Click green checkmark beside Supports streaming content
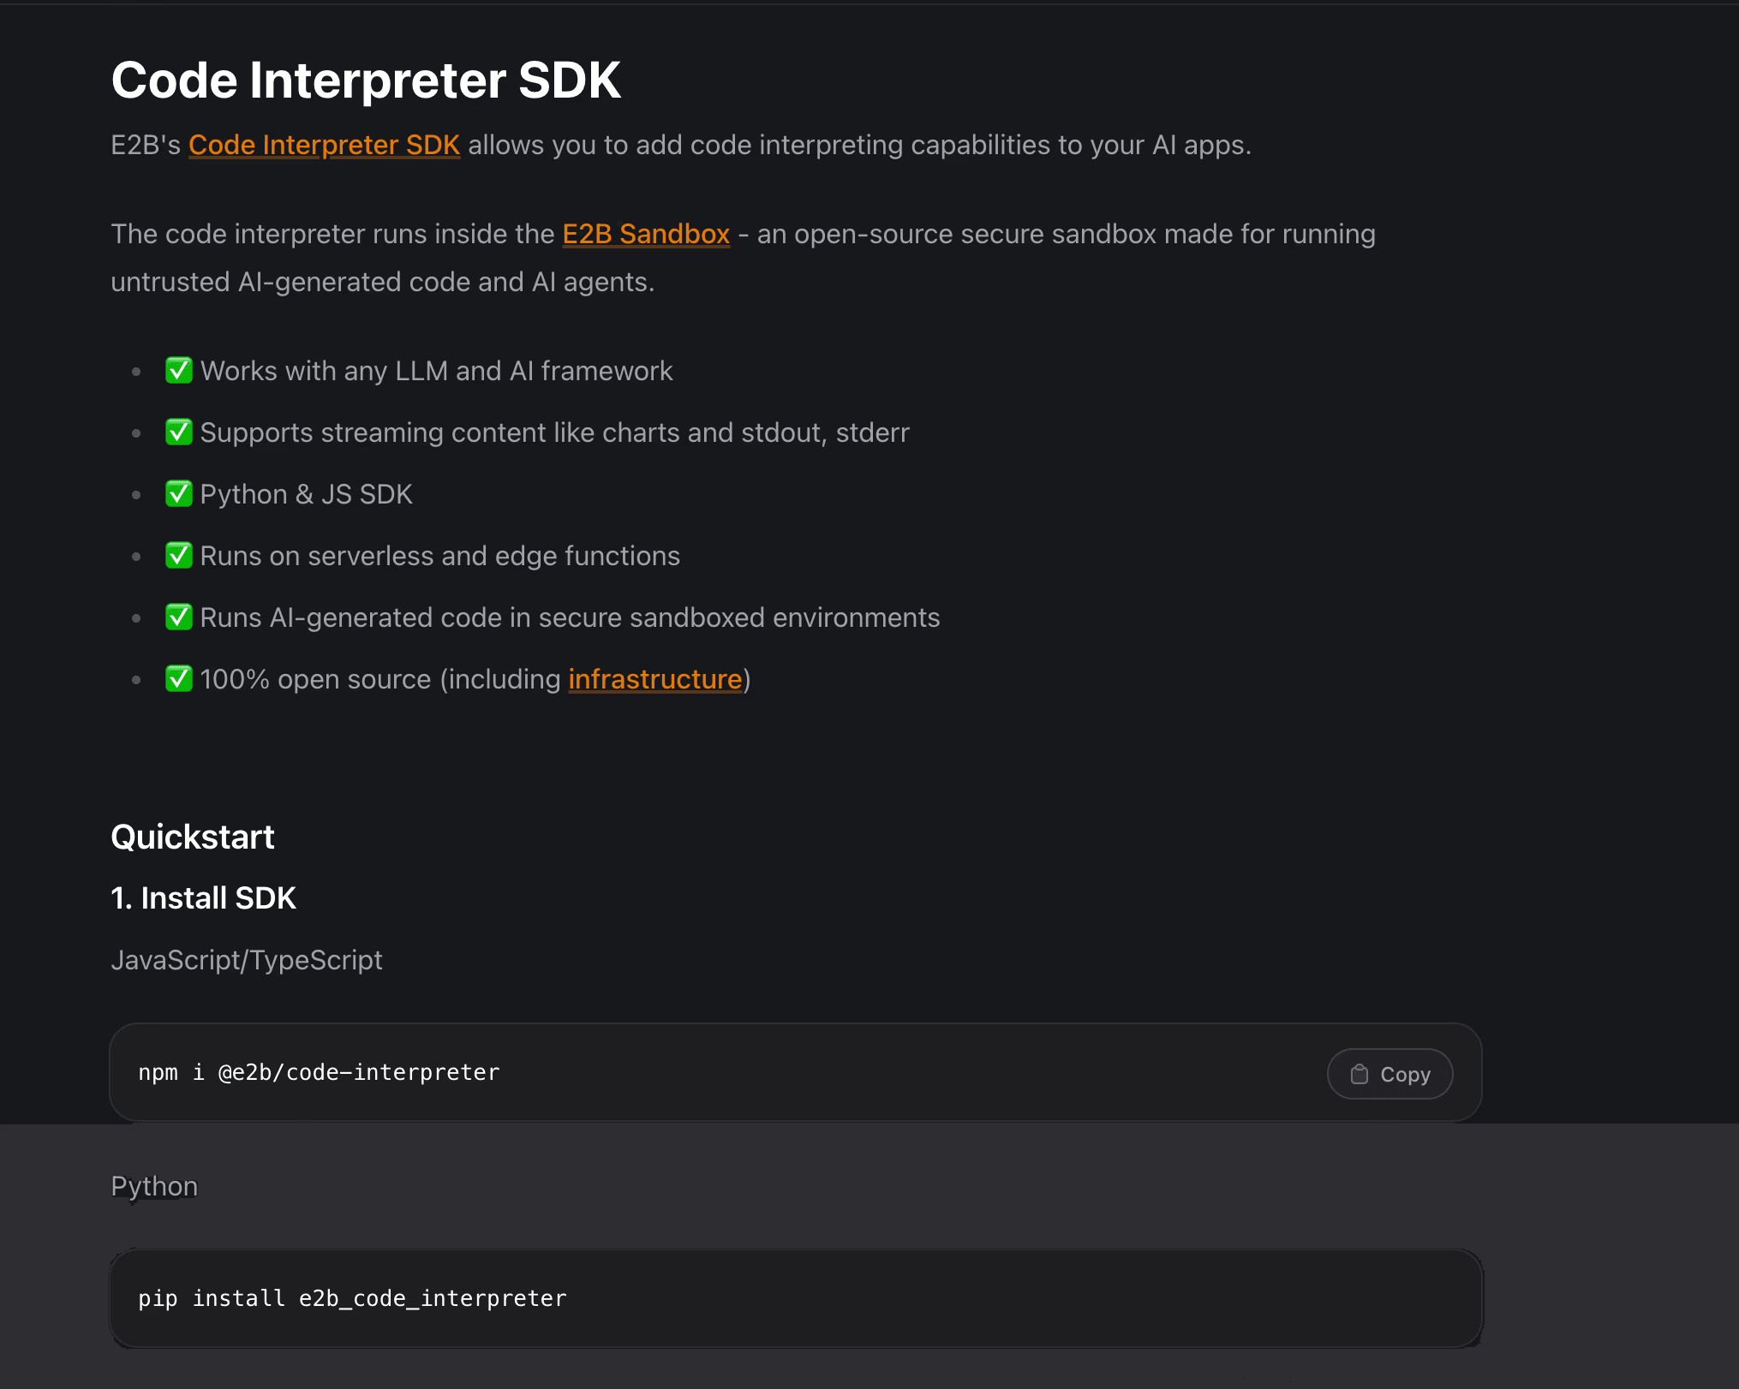The width and height of the screenshot is (1739, 1389). [179, 432]
